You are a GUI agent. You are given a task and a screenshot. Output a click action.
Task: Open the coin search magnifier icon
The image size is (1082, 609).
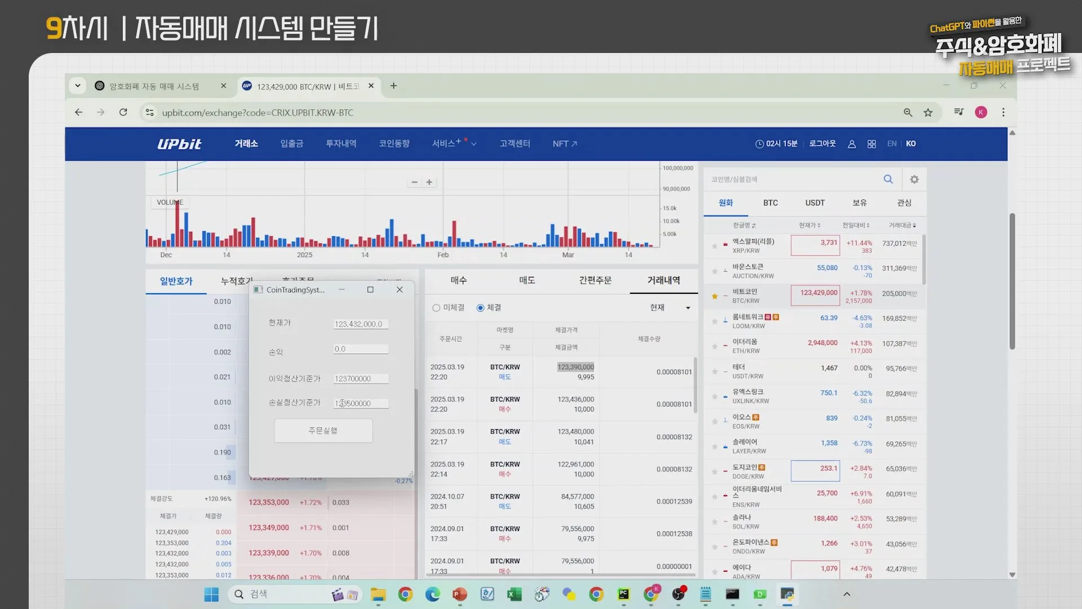click(x=888, y=179)
